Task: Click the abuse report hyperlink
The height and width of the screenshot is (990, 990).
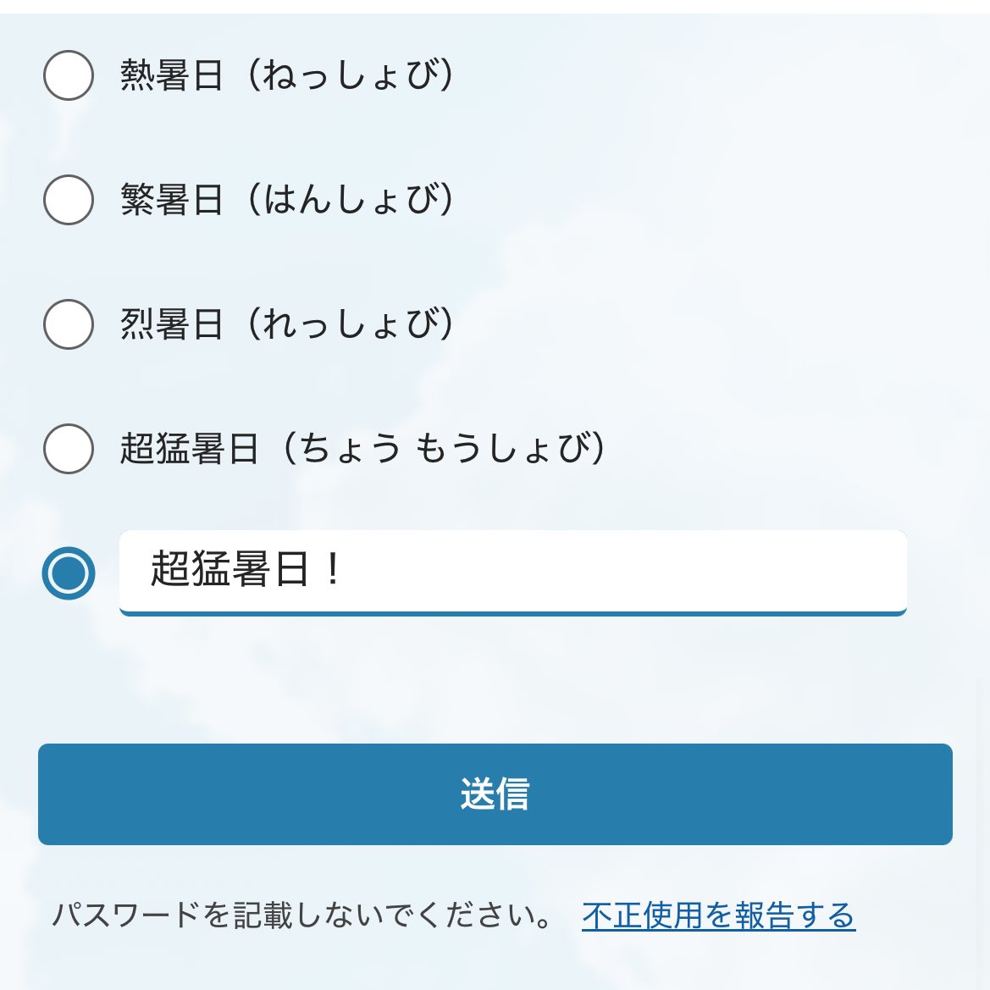Action: [x=718, y=915]
